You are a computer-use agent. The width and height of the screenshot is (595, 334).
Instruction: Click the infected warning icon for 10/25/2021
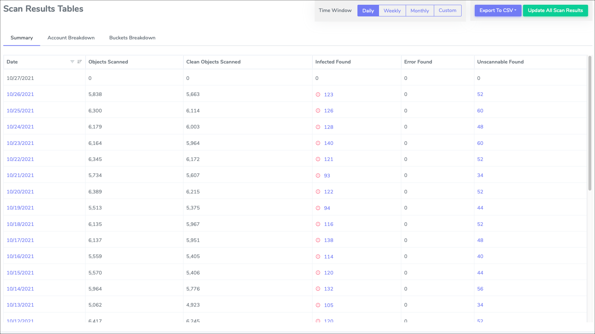318,111
